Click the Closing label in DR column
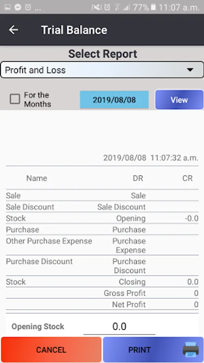The height and width of the screenshot is (363, 204). point(132,282)
